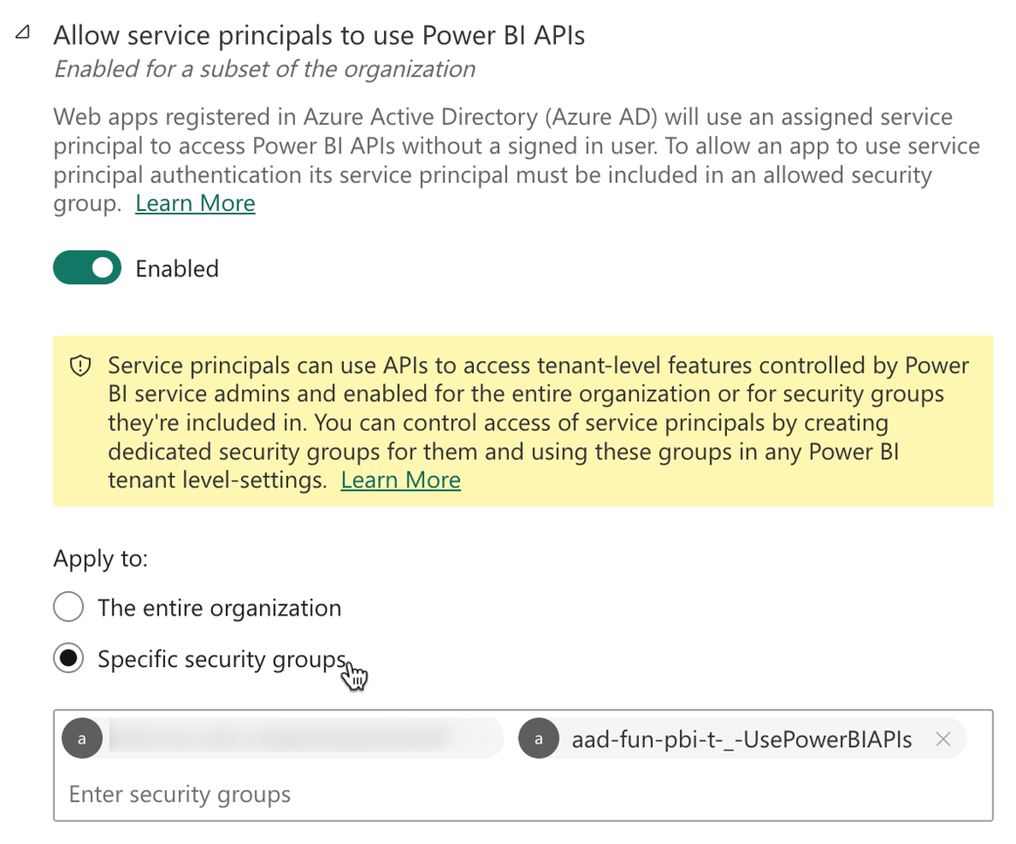1016x844 pixels.
Task: Click 'Enabled for a subset of the organization' text
Action: (x=264, y=69)
